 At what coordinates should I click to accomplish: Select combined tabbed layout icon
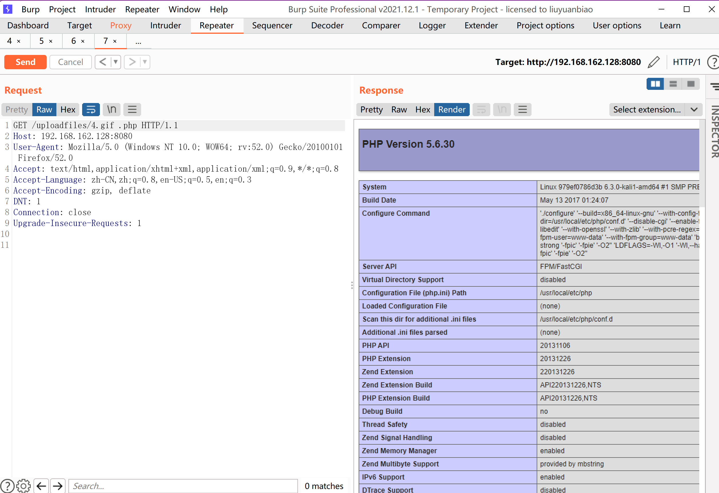tap(691, 84)
